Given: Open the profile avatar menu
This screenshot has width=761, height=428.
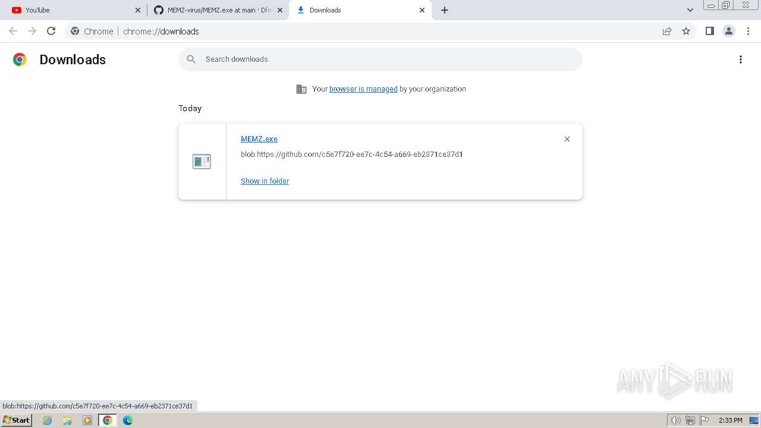Looking at the screenshot, I should [x=729, y=31].
